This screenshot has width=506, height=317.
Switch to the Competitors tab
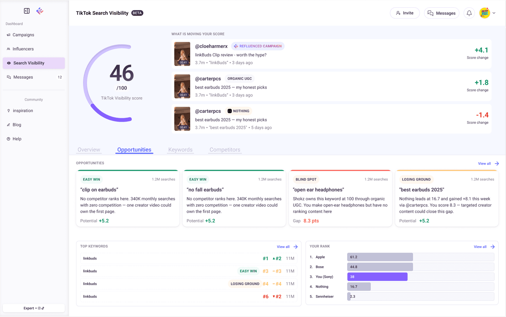point(225,150)
